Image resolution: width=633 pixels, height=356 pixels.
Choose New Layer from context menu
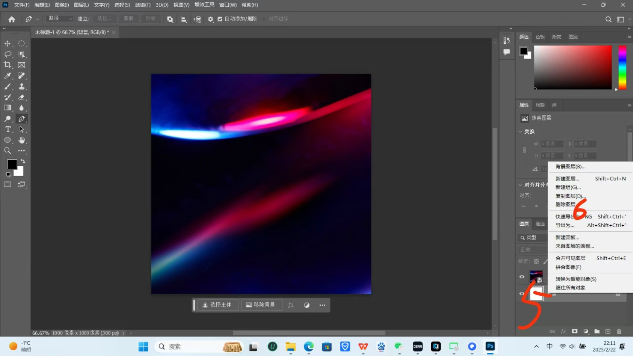pyautogui.click(x=590, y=178)
